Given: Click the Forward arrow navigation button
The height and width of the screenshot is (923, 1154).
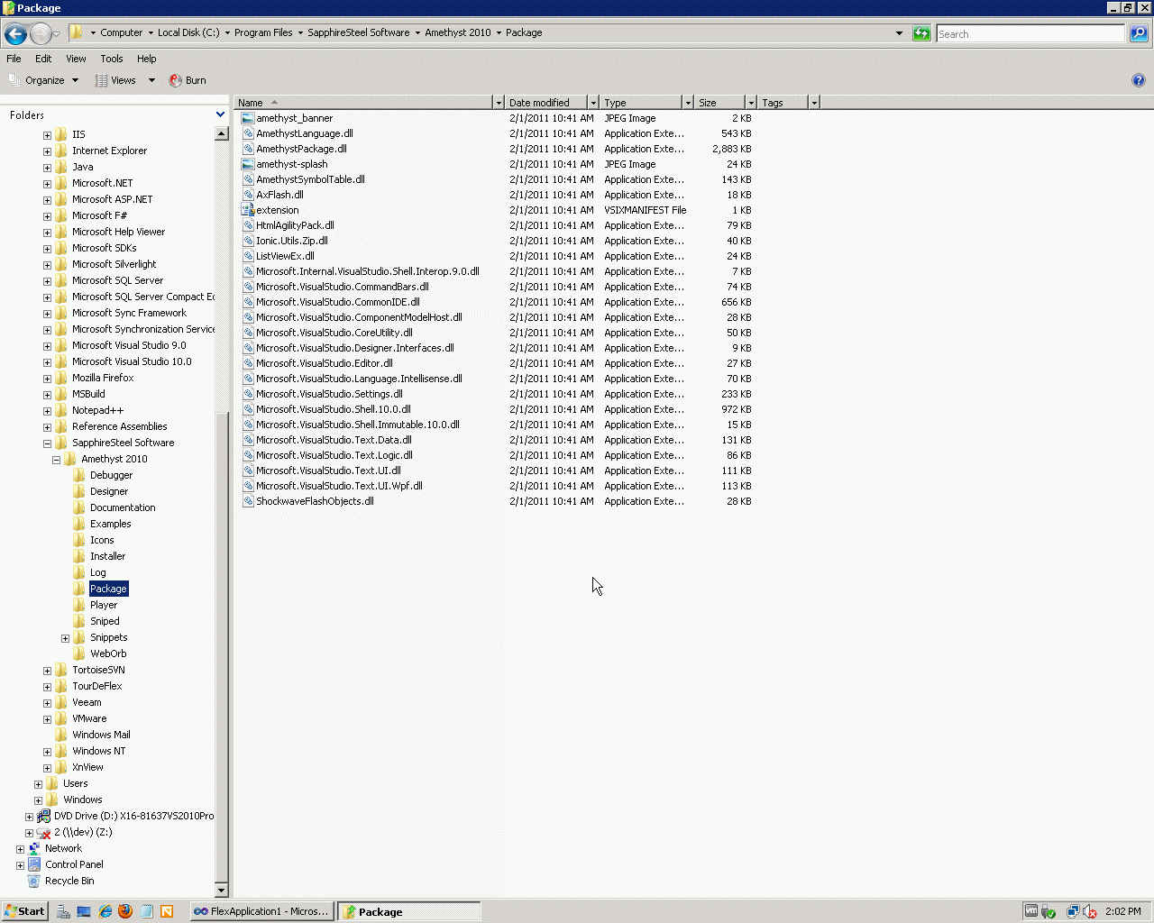Looking at the screenshot, I should (41, 33).
